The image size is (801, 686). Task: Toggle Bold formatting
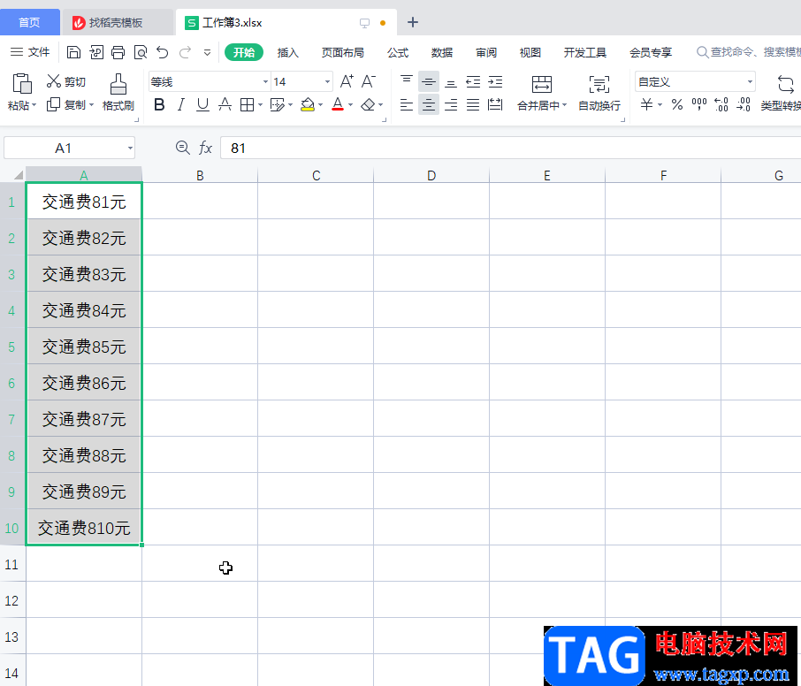(x=159, y=104)
